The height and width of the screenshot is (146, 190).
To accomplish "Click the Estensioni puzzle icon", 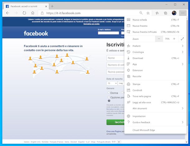I will tap(128, 70).
